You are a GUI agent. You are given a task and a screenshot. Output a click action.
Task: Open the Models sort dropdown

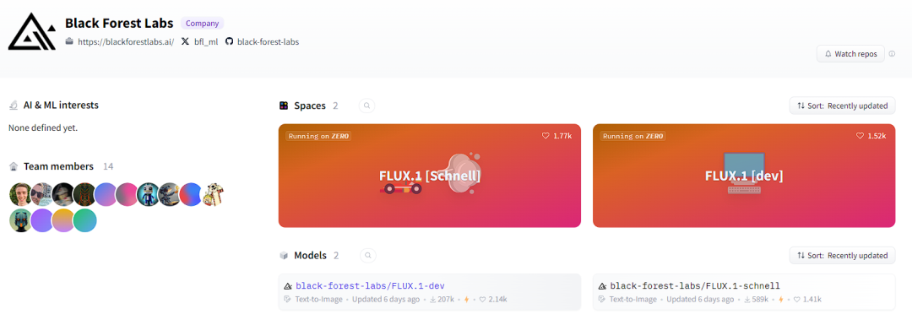point(842,255)
